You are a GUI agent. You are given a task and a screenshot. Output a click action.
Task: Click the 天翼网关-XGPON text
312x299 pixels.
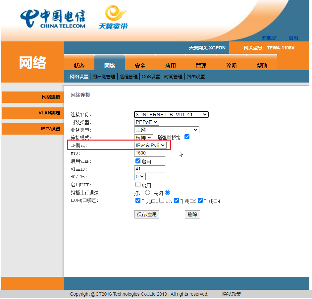(x=207, y=48)
